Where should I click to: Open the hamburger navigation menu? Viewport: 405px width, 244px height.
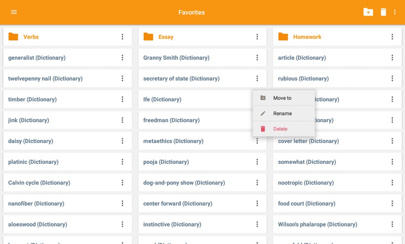tap(14, 12)
